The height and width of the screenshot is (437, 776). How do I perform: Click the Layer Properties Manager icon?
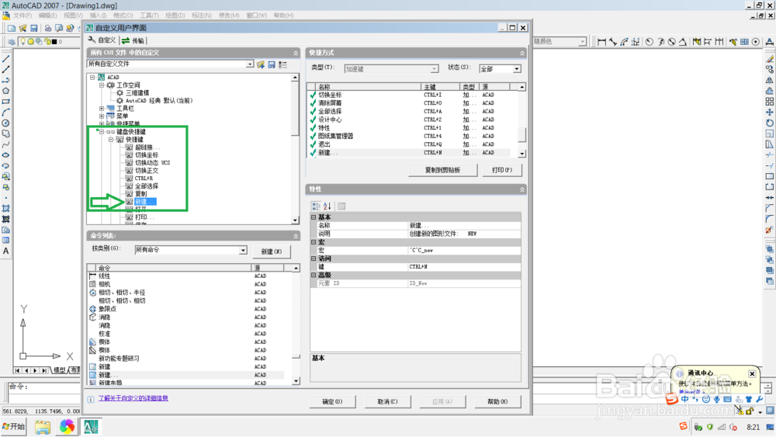point(12,42)
